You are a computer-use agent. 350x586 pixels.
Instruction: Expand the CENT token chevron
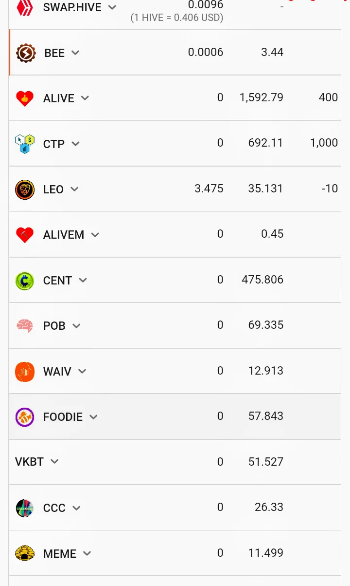(x=83, y=280)
